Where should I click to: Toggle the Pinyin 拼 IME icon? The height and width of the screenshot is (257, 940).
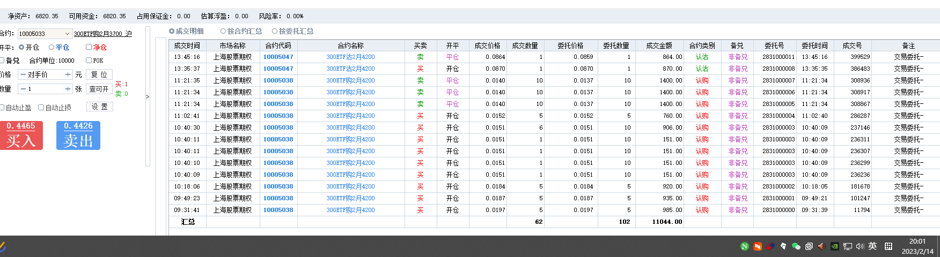(x=888, y=246)
